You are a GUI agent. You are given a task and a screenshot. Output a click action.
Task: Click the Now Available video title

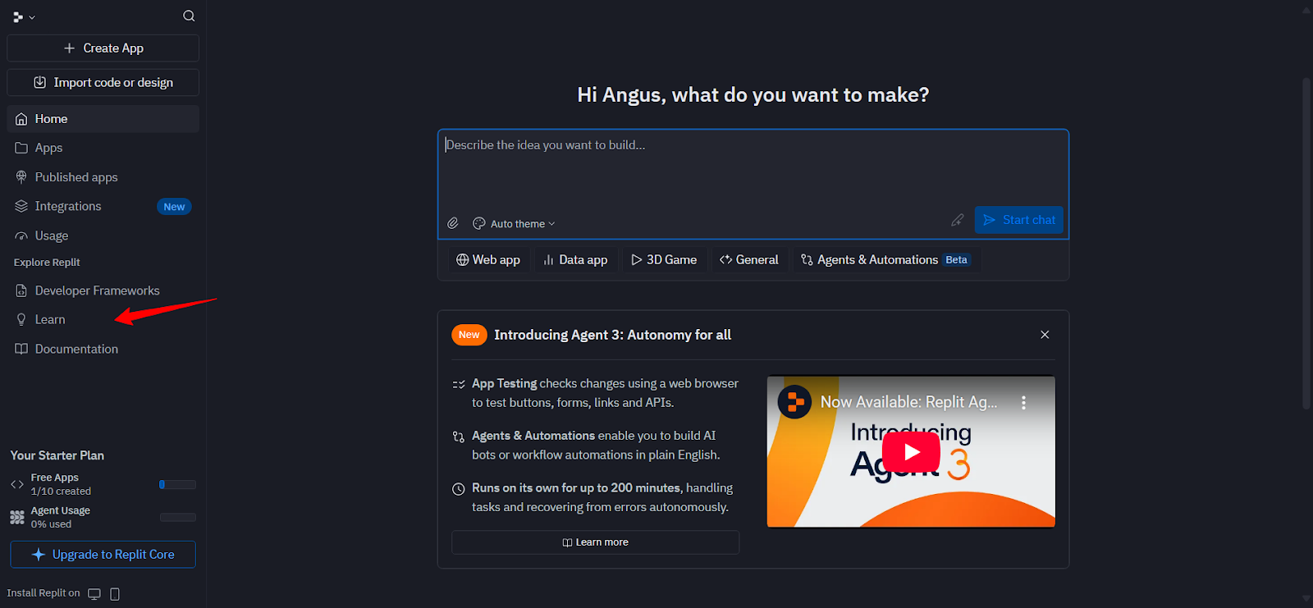pyautogui.click(x=909, y=402)
